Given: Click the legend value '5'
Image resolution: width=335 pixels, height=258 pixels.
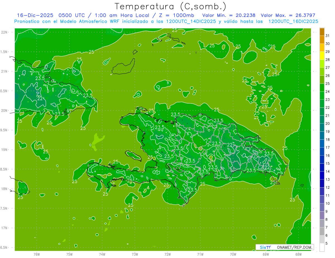Looking at the screenshot, I should [x=327, y=244].
